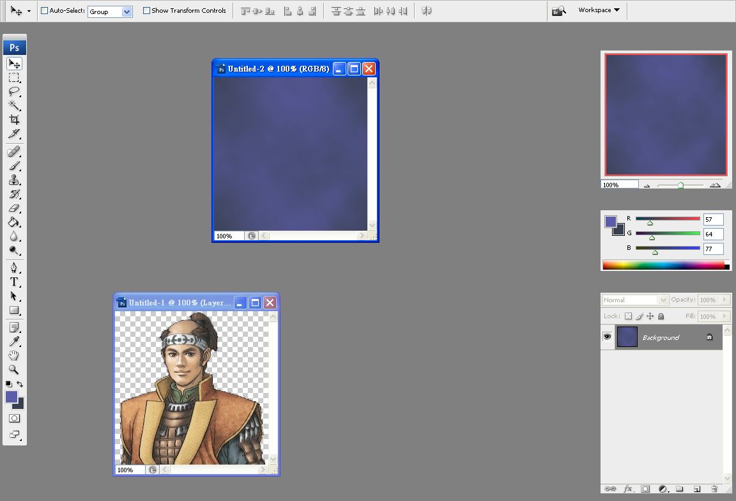Select the Rectangular Marquee tool
Image resolution: width=736 pixels, height=501 pixels.
click(14, 77)
